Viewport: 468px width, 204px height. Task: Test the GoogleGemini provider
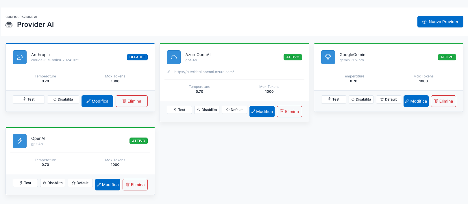[334, 99]
